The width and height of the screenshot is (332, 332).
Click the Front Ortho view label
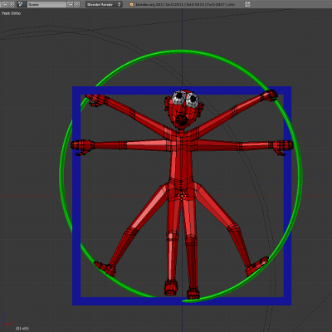[11, 13]
